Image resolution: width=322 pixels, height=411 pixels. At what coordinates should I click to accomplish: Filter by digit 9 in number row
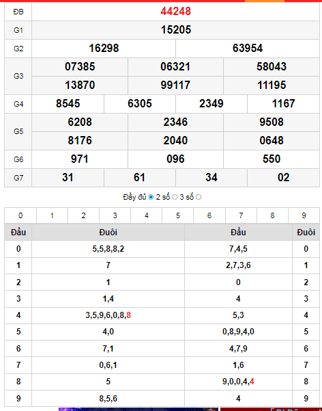[304, 215]
